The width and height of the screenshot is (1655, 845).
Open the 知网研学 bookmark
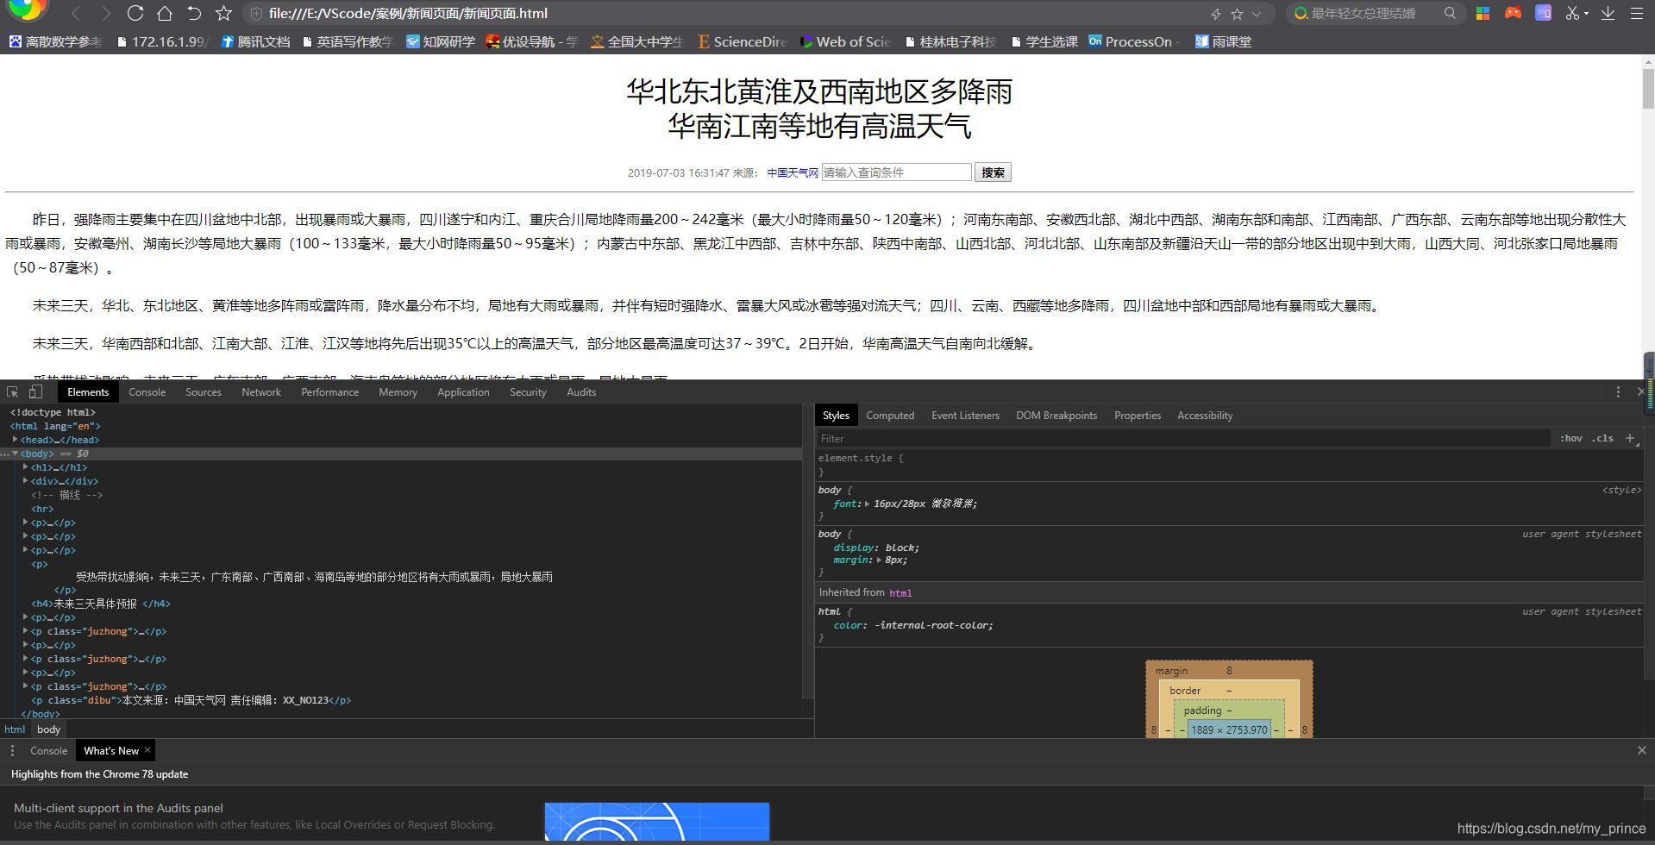441,41
